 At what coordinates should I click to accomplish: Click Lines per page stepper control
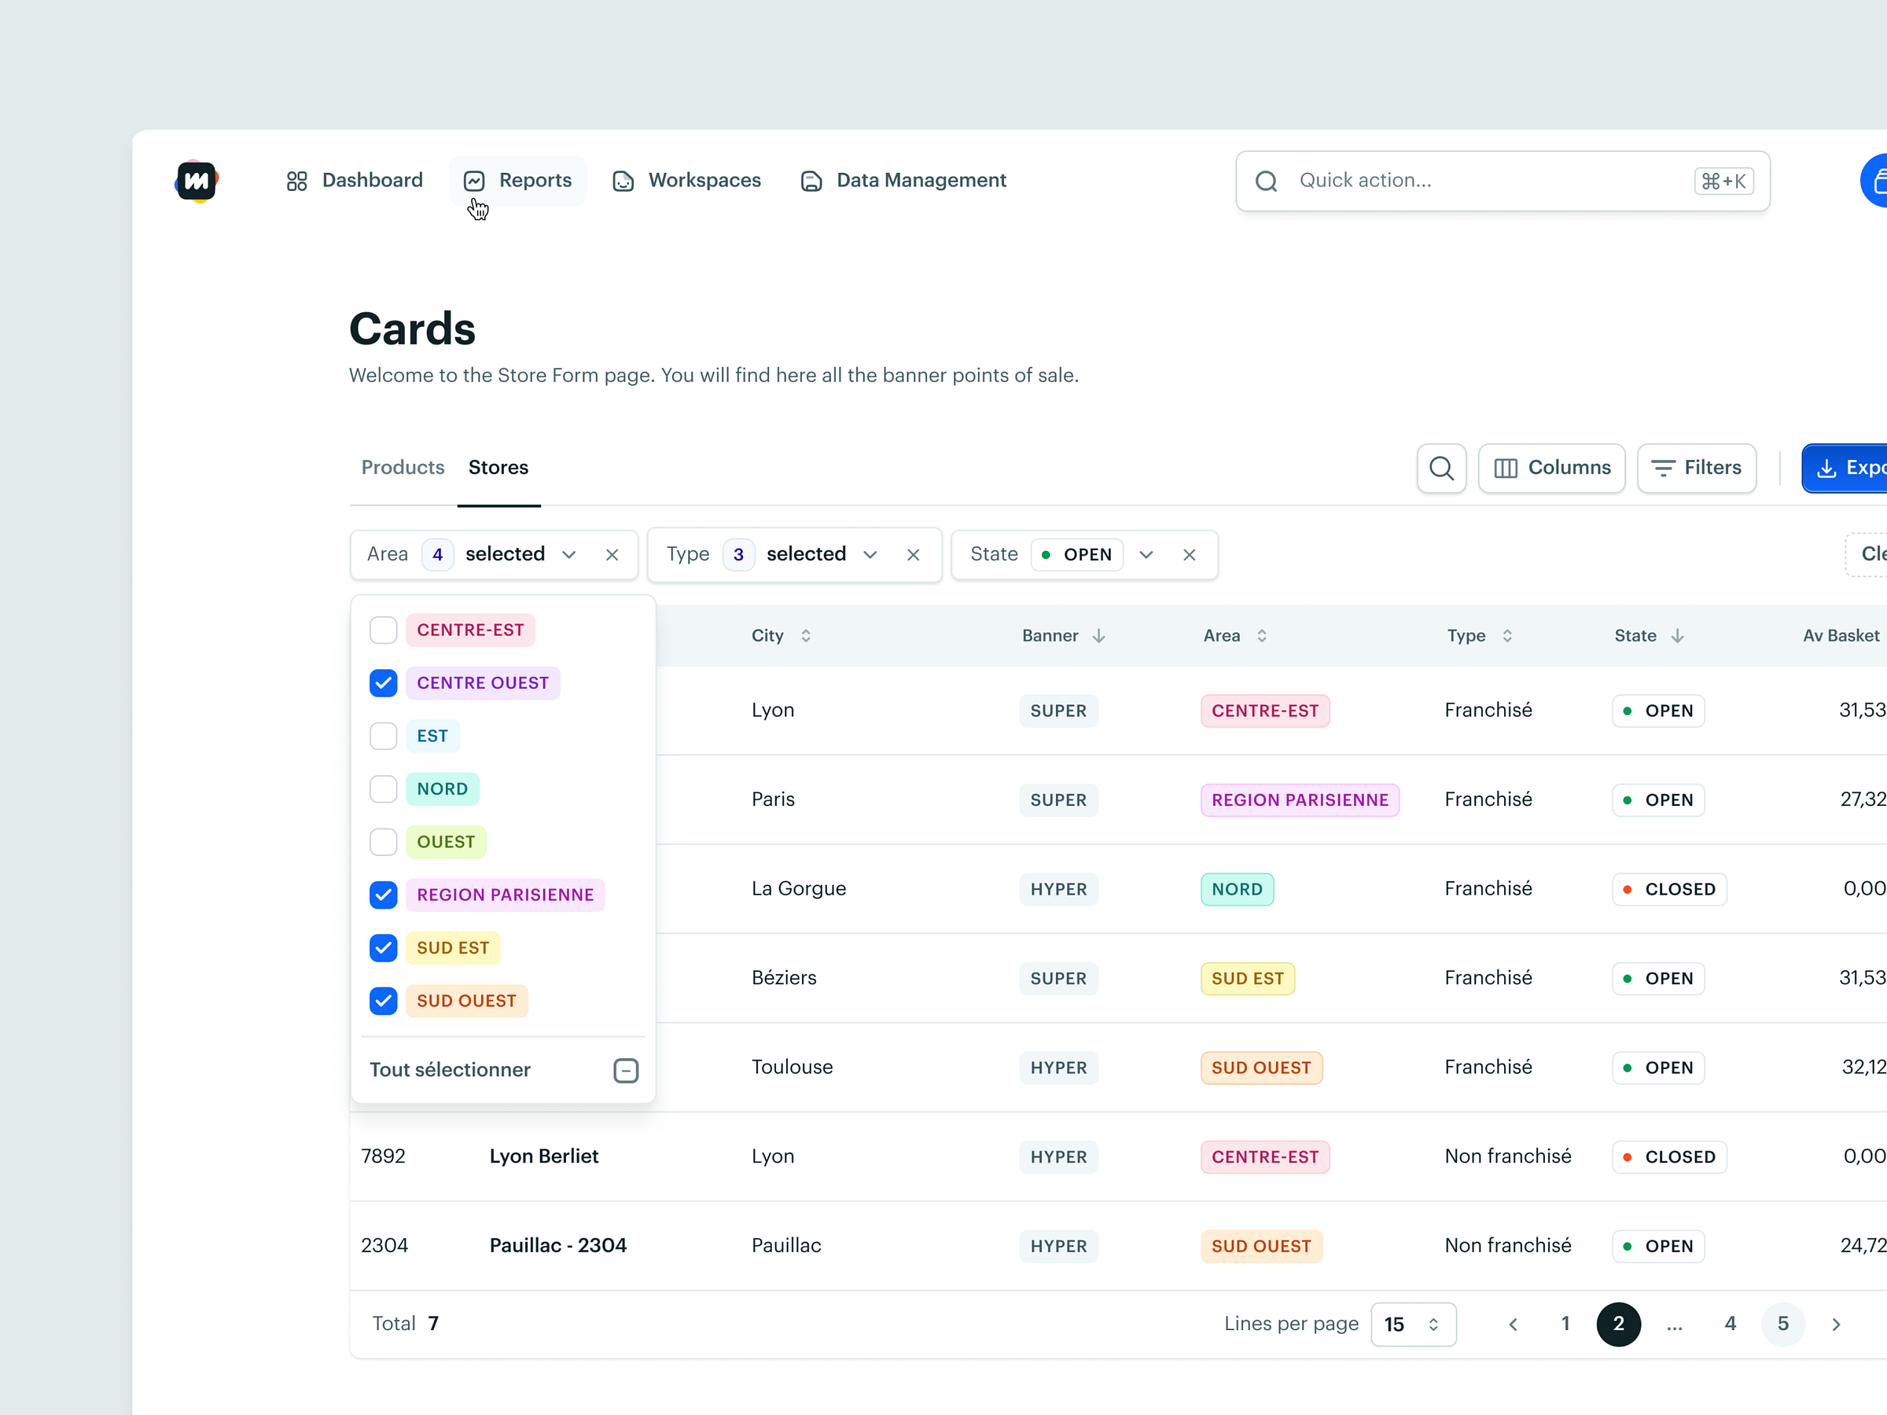1407,1323
